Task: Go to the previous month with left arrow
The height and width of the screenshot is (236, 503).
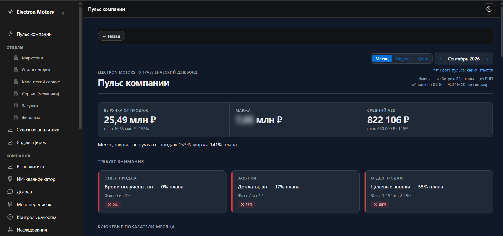Action: coord(440,59)
